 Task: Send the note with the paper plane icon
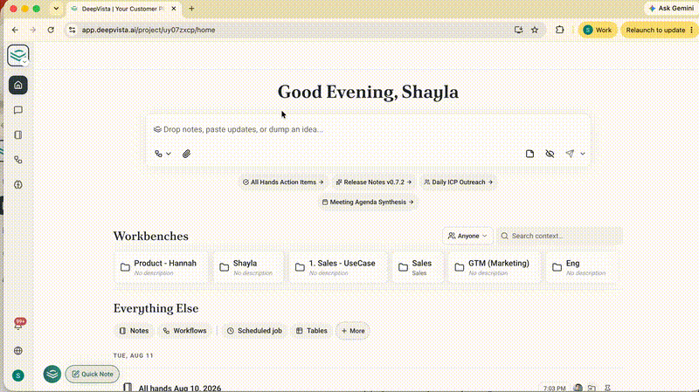pos(570,154)
